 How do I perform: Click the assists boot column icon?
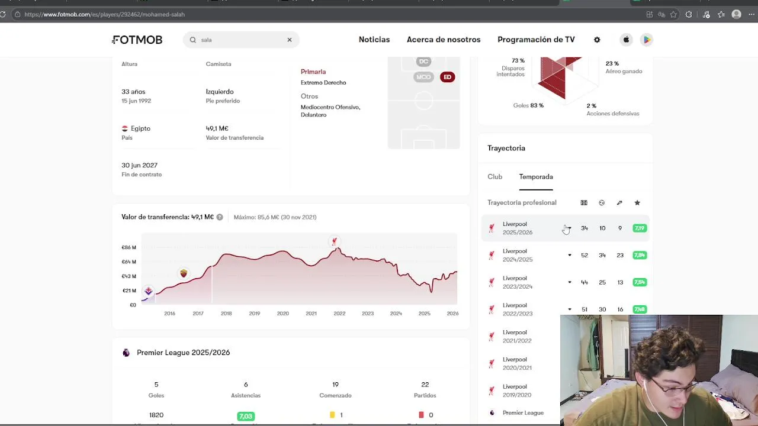point(619,203)
